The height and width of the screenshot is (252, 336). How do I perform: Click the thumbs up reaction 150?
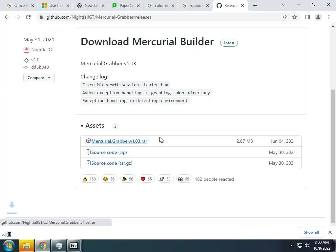tap(89, 179)
